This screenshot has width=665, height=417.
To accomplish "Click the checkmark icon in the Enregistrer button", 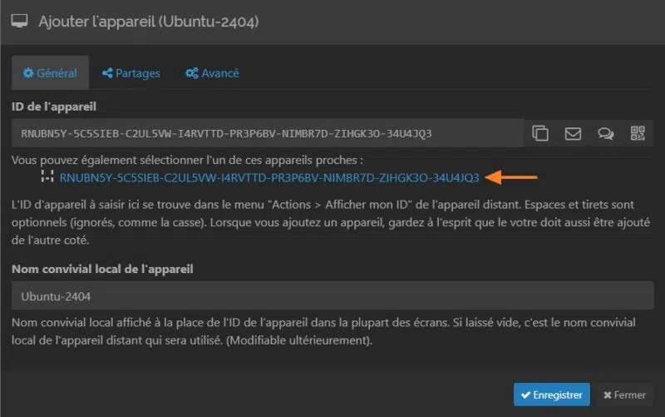I will point(525,395).
